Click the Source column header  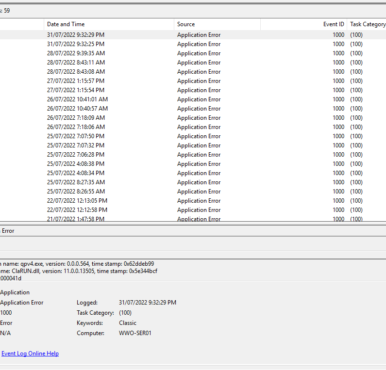point(186,24)
